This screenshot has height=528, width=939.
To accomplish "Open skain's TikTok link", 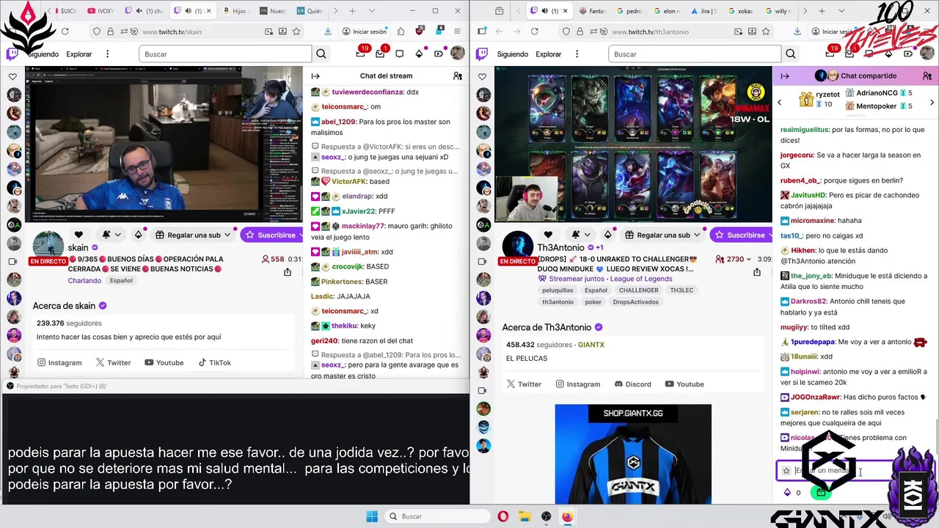I will tap(214, 362).
